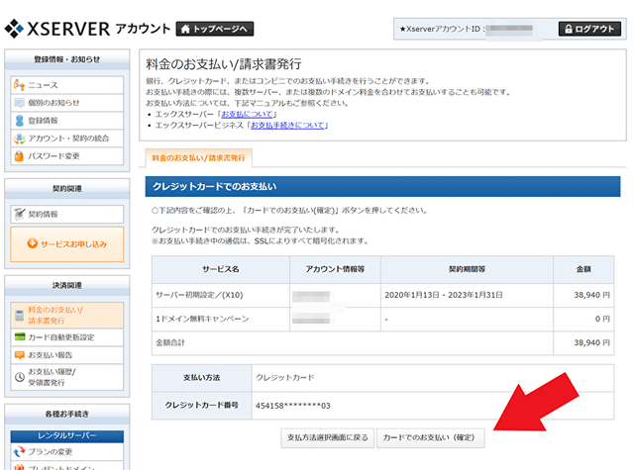Click calculator icon beside 料金のお支払い
The width and height of the screenshot is (634, 470).
click(20, 316)
